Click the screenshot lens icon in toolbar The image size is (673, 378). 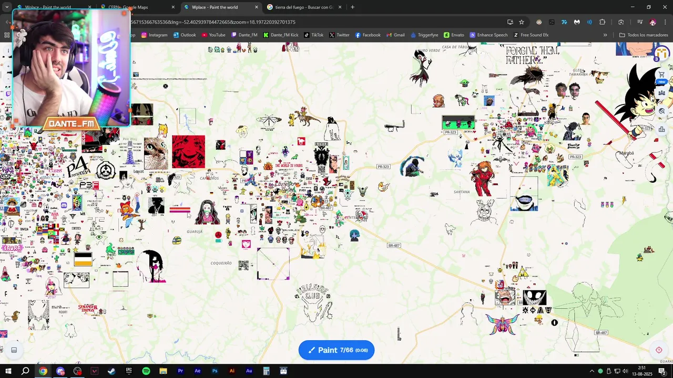(x=621, y=22)
